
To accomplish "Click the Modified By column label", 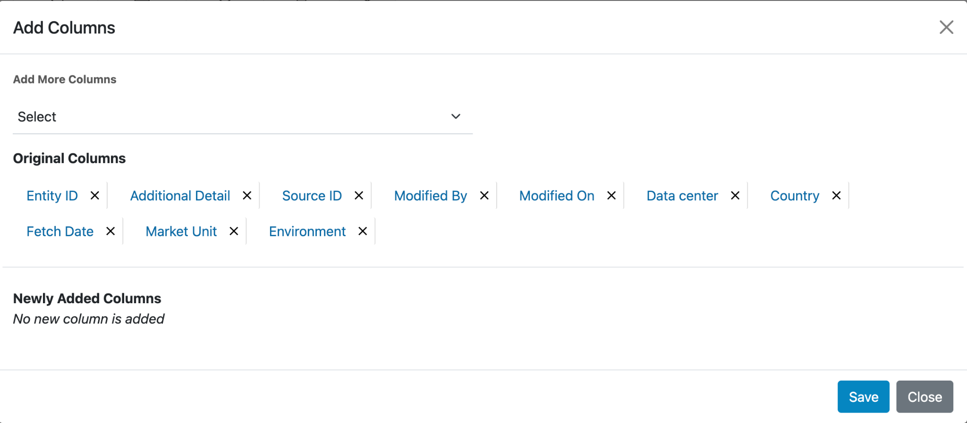I will tap(430, 196).
